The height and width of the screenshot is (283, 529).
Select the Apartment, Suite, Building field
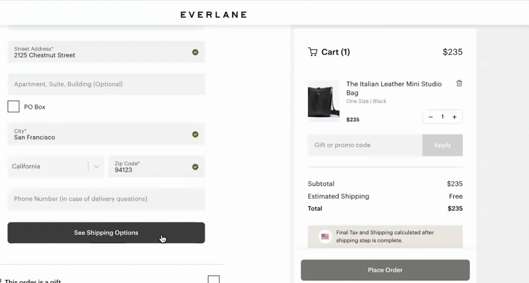106,84
